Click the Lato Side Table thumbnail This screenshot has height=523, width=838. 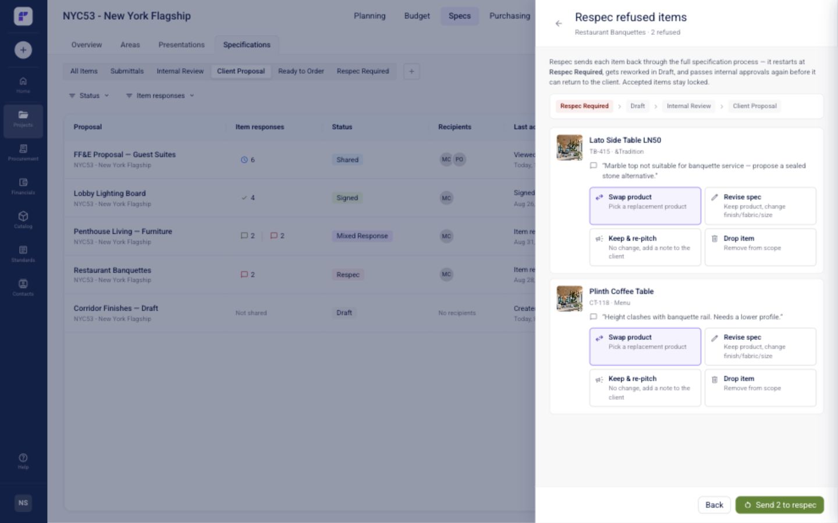(569, 148)
